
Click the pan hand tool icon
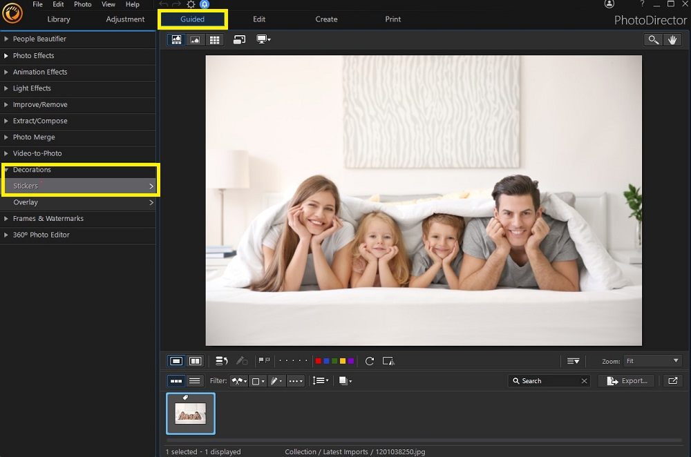pos(672,39)
